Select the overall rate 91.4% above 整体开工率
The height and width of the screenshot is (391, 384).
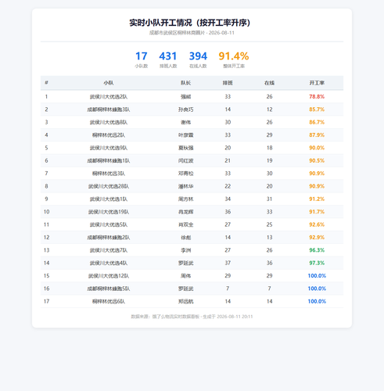point(234,56)
